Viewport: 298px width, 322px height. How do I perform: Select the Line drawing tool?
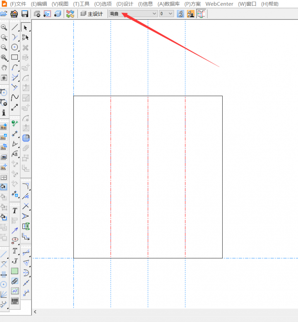click(x=15, y=27)
